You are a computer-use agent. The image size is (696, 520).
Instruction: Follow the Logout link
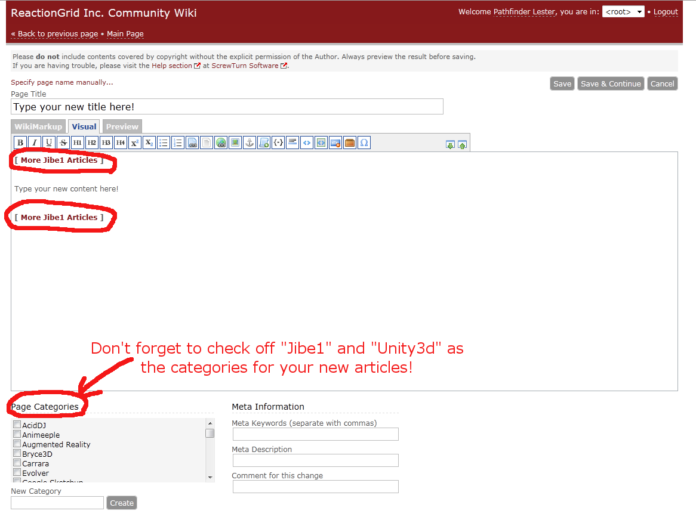tap(666, 12)
